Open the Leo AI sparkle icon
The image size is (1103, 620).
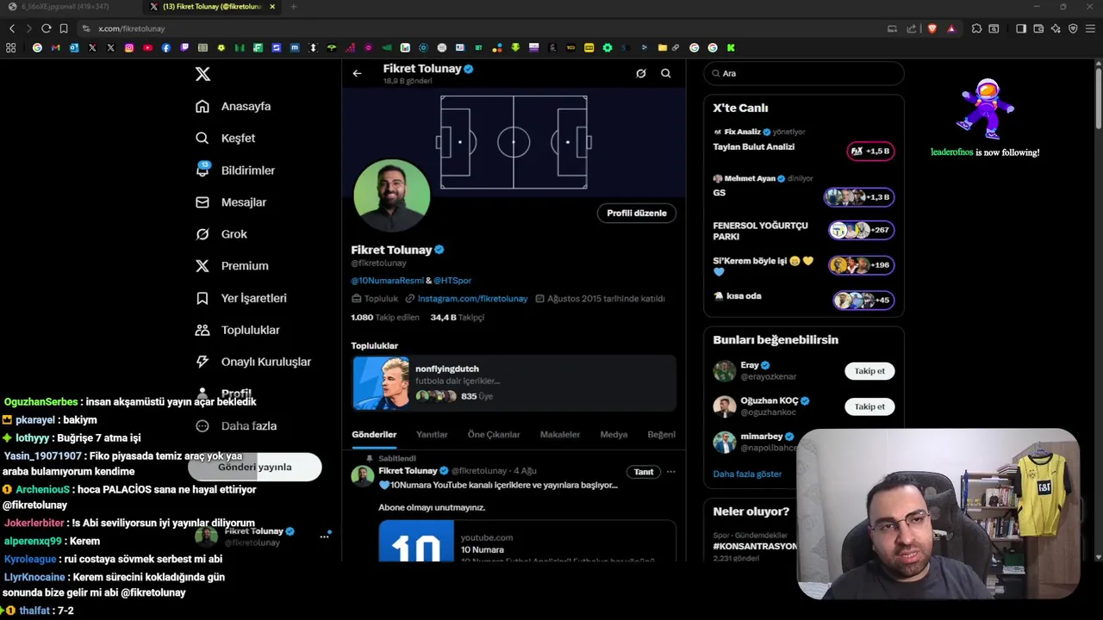[x=1056, y=28]
